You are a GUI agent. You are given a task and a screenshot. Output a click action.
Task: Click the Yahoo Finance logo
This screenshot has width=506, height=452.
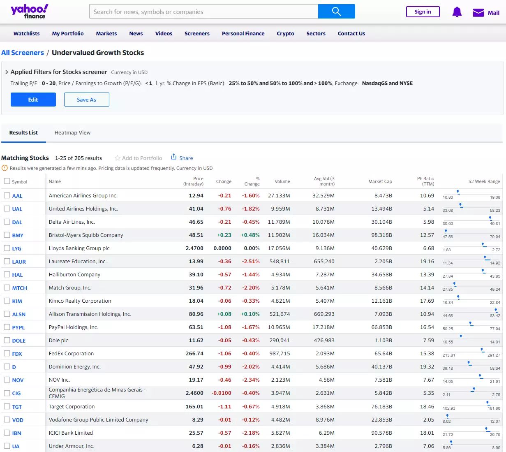[x=29, y=12]
